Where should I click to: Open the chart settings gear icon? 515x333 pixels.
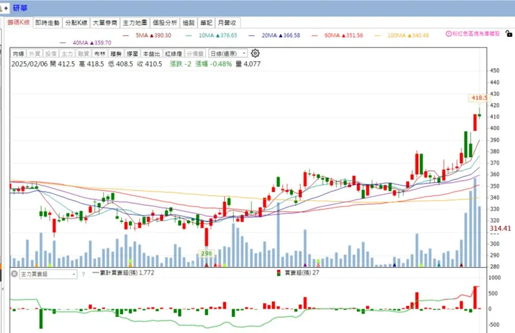[255, 53]
